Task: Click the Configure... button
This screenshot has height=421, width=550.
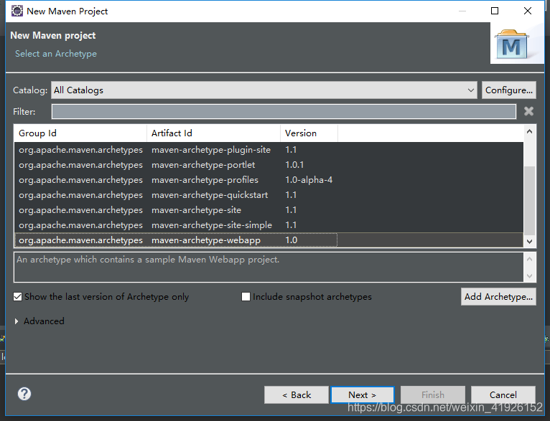Action: click(x=509, y=90)
